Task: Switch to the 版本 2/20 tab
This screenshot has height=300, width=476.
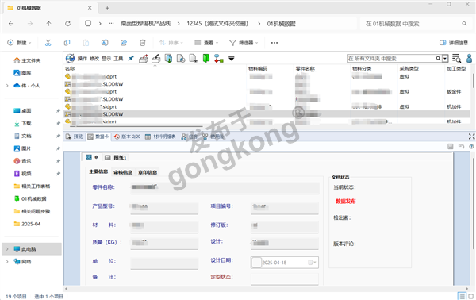Action: (128, 137)
